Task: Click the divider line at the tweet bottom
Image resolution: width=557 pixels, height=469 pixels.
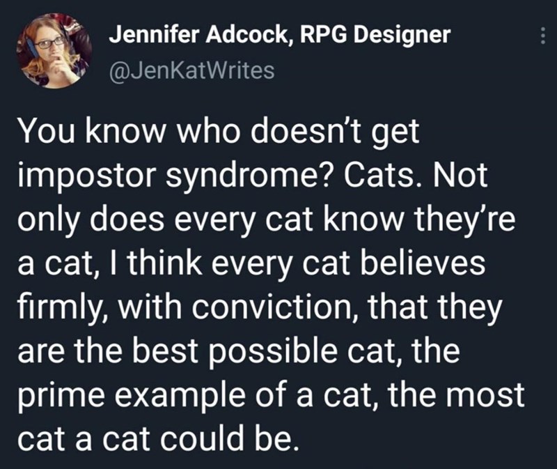Action: coord(278,467)
